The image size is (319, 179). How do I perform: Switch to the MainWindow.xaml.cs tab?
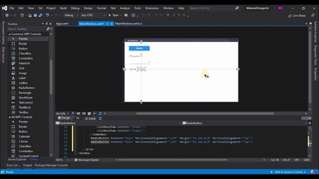pyautogui.click(x=129, y=23)
